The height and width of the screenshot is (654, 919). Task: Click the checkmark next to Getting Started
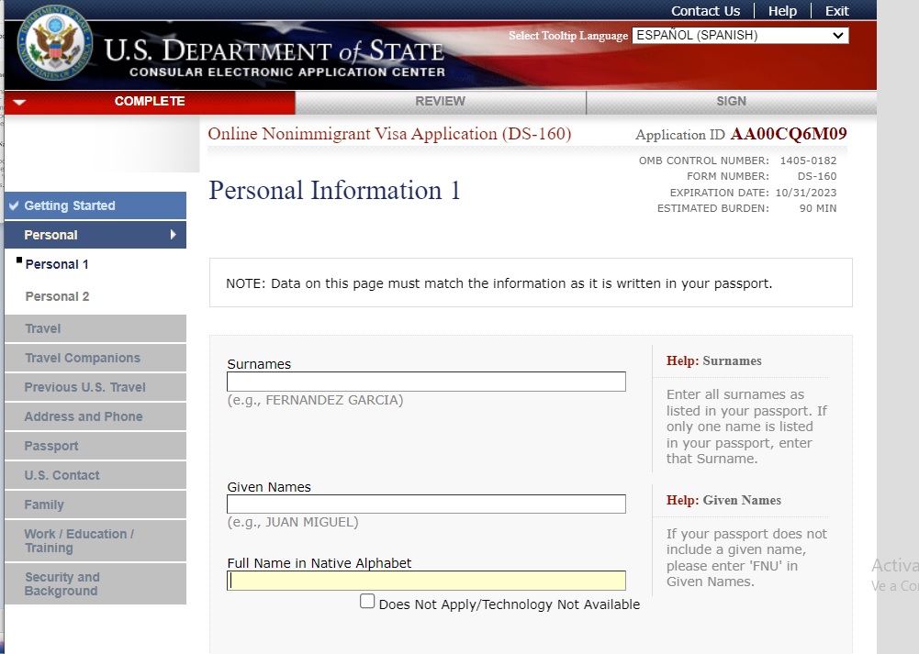coord(14,205)
